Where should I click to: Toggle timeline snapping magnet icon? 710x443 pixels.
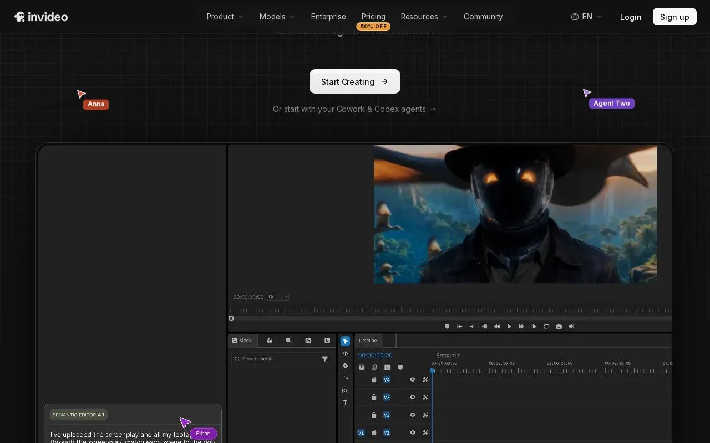pos(362,367)
